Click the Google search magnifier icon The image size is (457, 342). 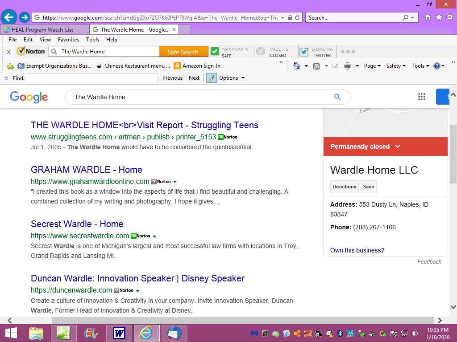[337, 97]
